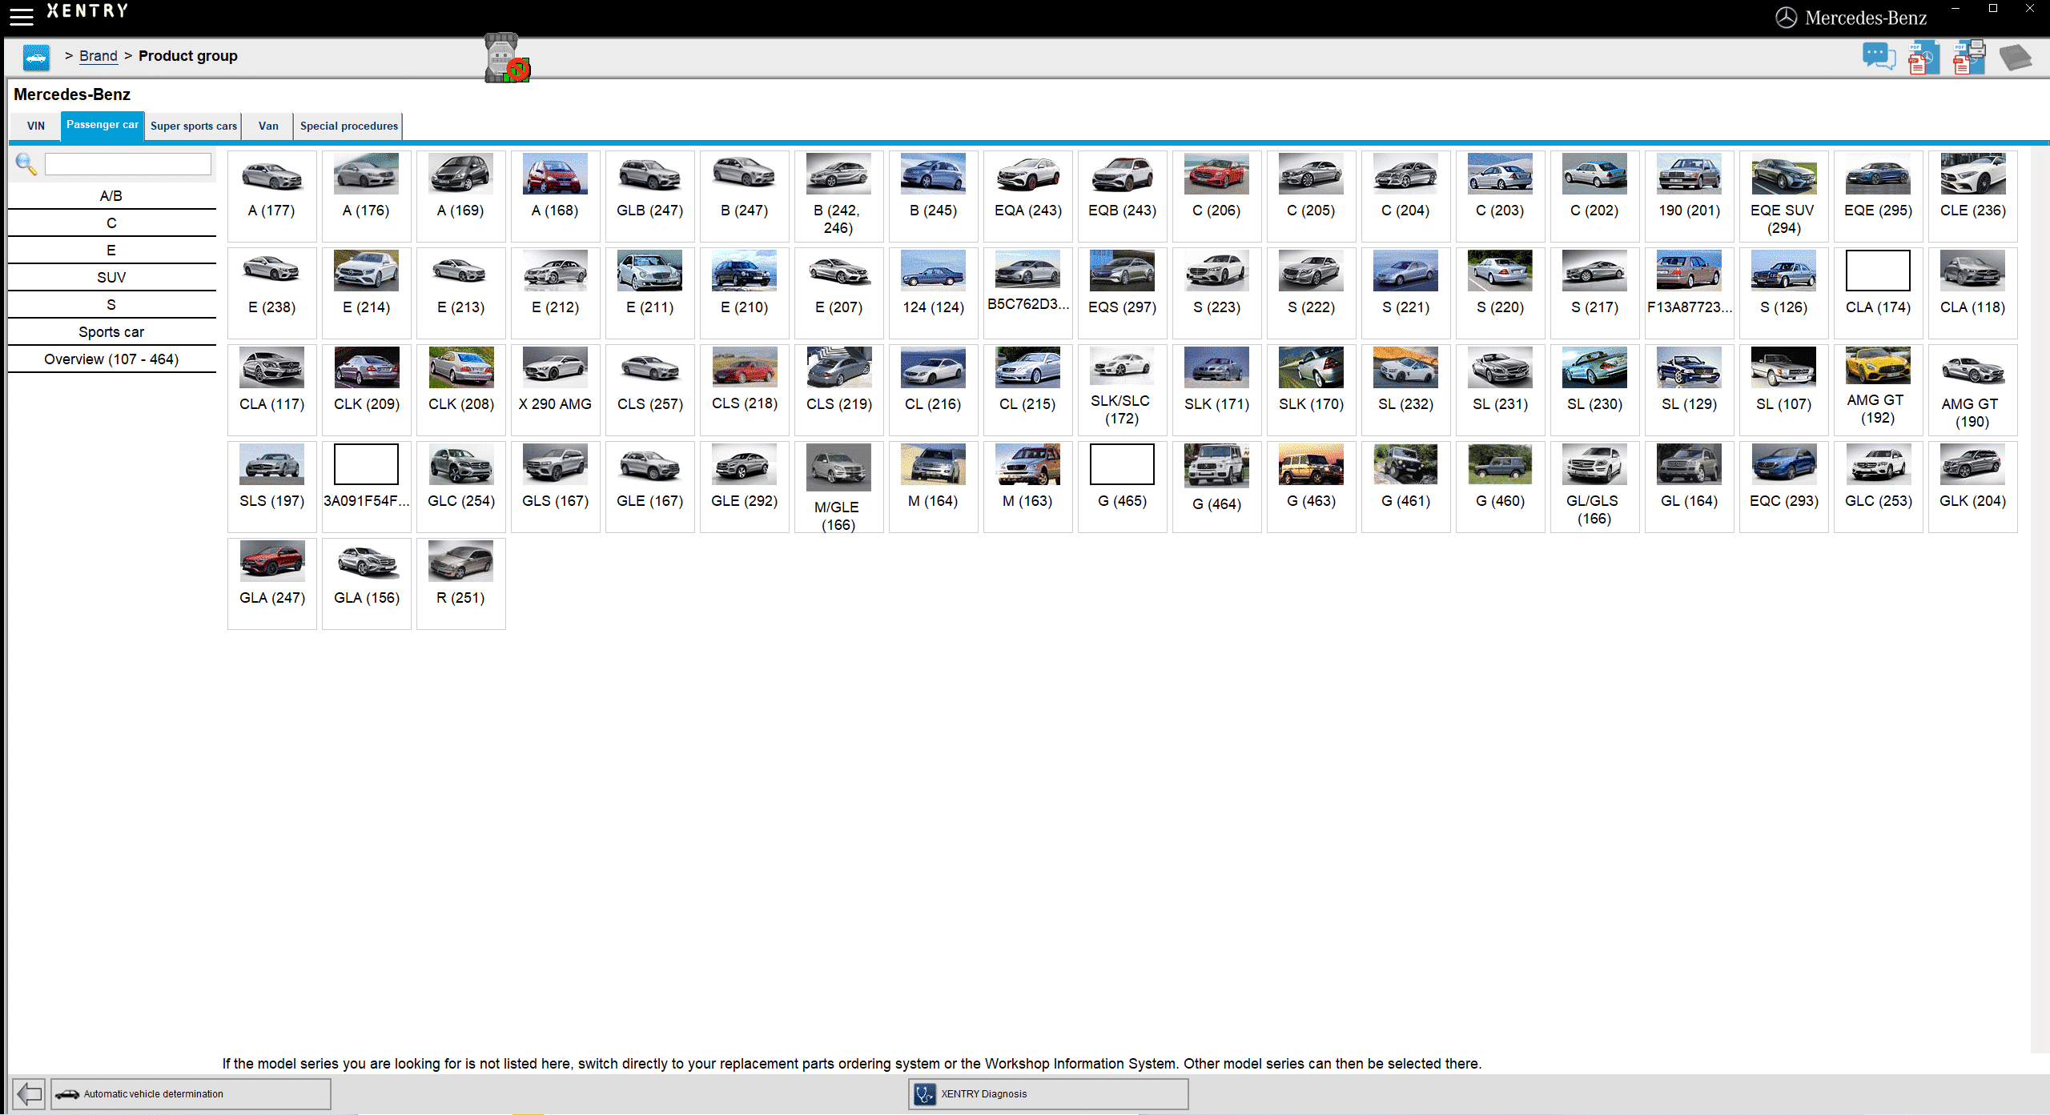Viewport: 2050px width, 1115px height.
Task: Select the 190 (201) model series
Action: point(1690,196)
